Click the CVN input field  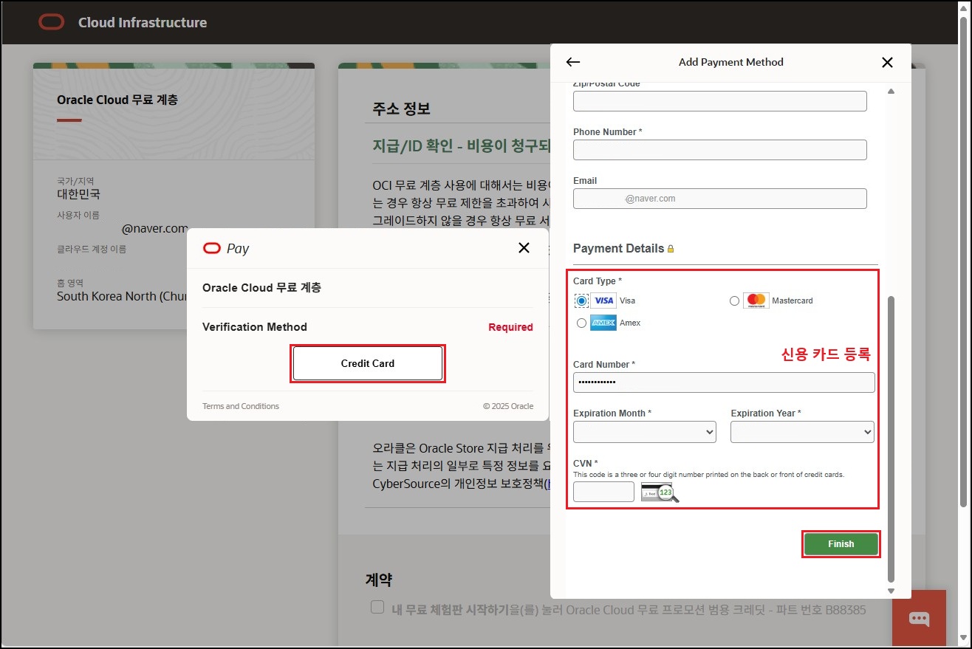[603, 492]
